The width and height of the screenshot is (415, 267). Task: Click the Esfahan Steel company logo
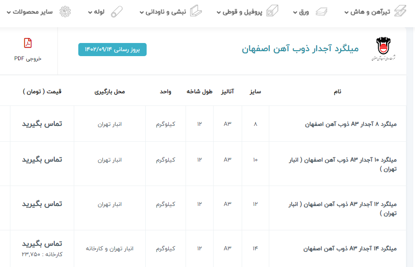(x=382, y=49)
